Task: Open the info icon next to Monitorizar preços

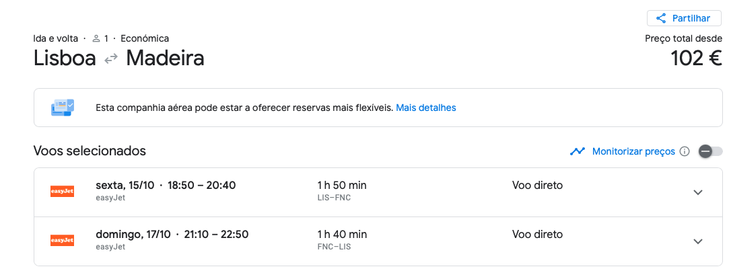Action: pos(685,151)
